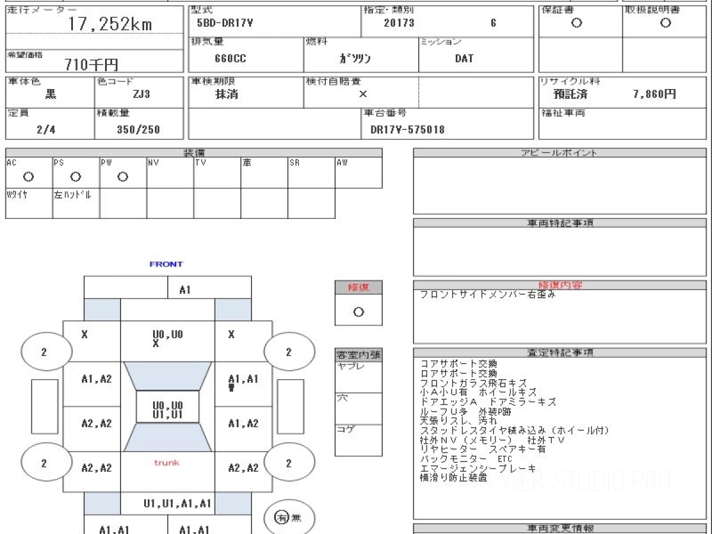Click the circle under 保証書

tap(576, 23)
